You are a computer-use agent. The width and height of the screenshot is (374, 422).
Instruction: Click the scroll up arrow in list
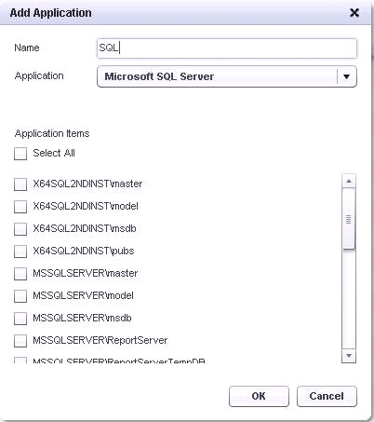point(349,181)
